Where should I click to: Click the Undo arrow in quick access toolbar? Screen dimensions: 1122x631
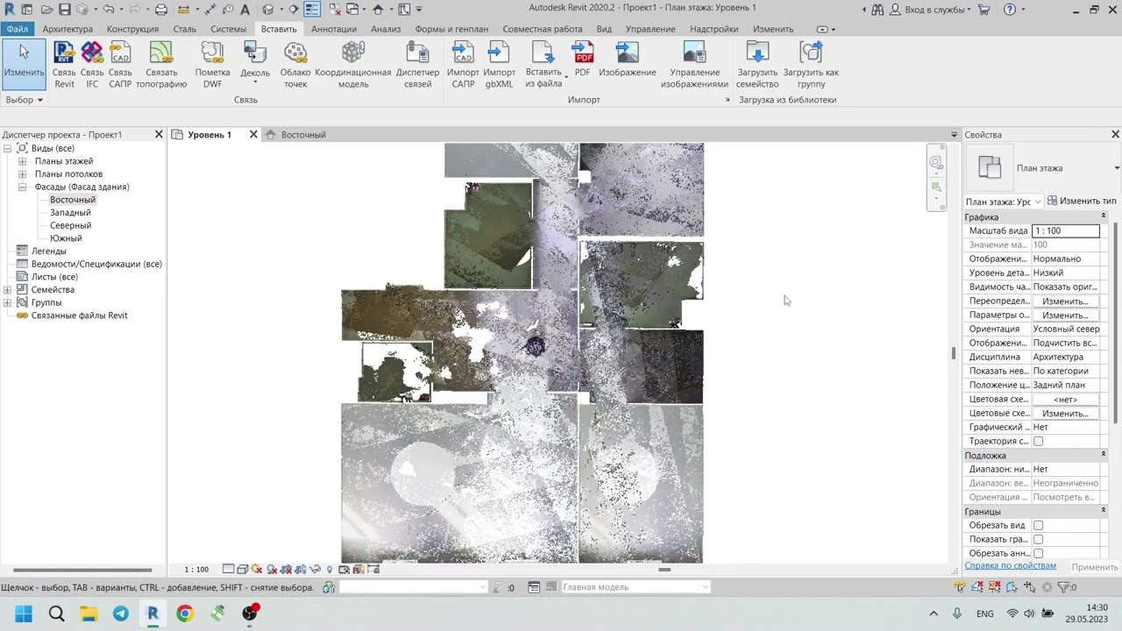tap(108, 10)
